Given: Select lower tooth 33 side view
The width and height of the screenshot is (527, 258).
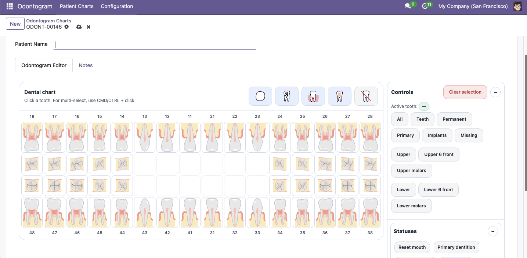Looking at the screenshot, I should click(257, 212).
